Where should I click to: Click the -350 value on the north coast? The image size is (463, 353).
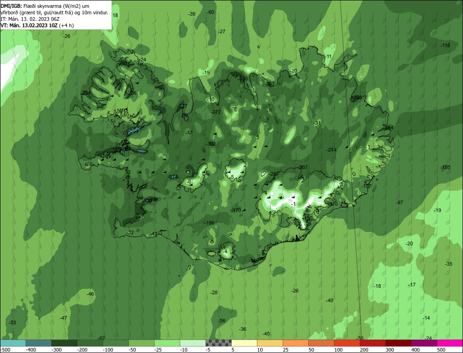coord(243,79)
